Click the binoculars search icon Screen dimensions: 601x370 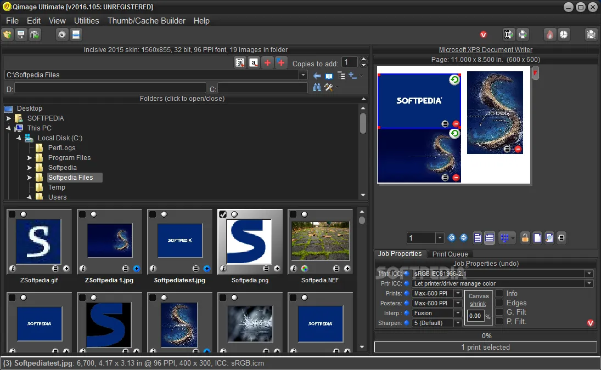(317, 88)
